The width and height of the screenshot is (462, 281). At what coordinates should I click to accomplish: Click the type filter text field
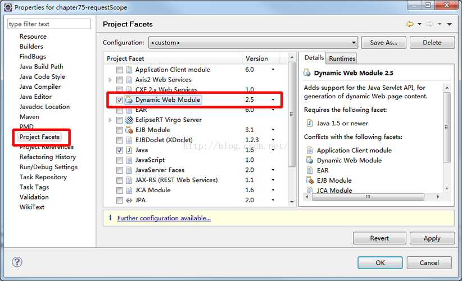click(49, 24)
